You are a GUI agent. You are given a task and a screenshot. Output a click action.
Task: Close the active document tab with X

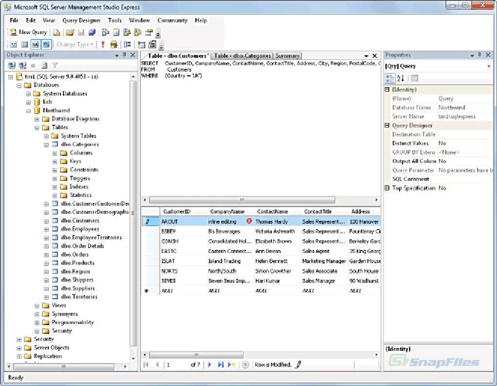(375, 56)
